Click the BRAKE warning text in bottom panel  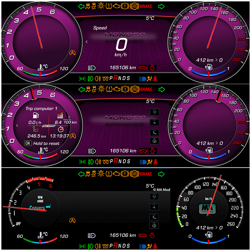pyautogui.click(x=146, y=173)
